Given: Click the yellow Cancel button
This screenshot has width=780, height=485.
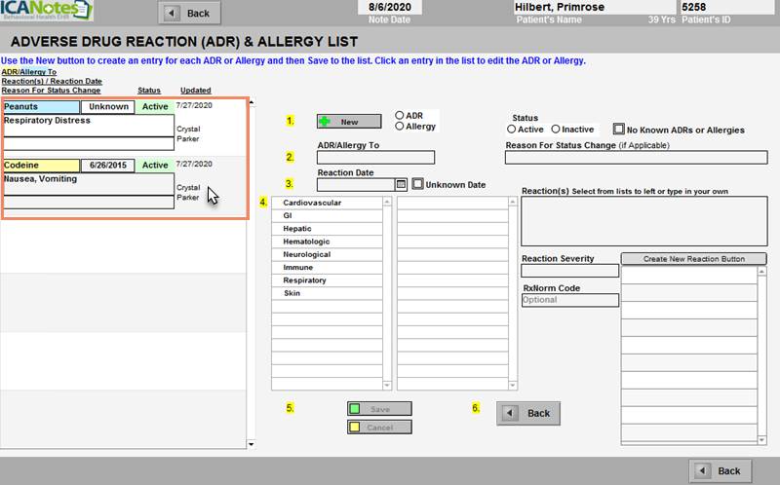Looking at the screenshot, I should coord(378,427).
